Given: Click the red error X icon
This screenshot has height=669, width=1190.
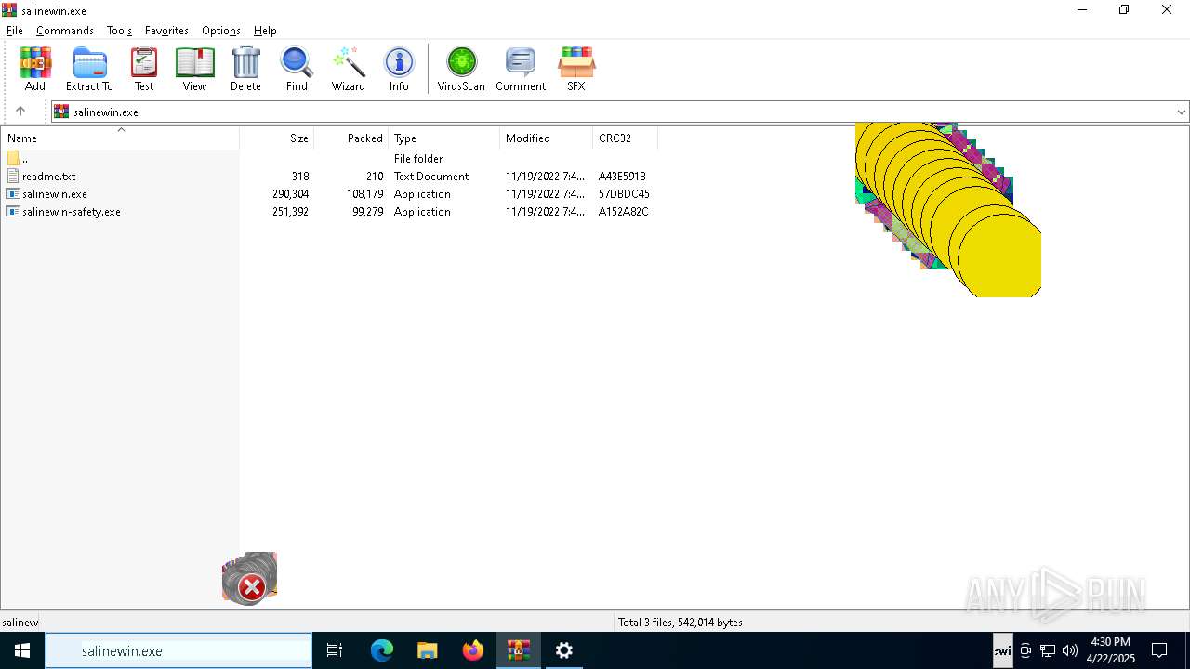Looking at the screenshot, I should tap(251, 587).
